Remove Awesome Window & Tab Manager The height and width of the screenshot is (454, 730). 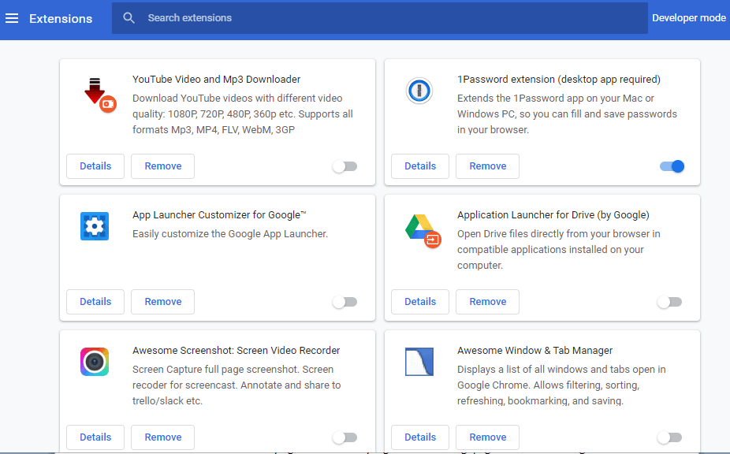(487, 437)
